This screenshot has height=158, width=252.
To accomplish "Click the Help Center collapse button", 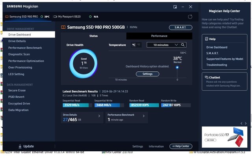I will coord(181,146).
